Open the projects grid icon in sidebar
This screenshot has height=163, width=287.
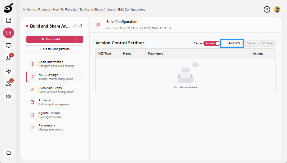coord(8,33)
